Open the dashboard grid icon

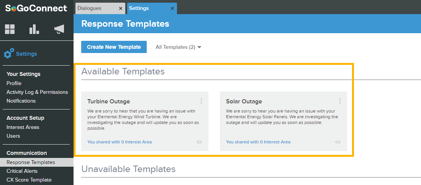pos(10,29)
